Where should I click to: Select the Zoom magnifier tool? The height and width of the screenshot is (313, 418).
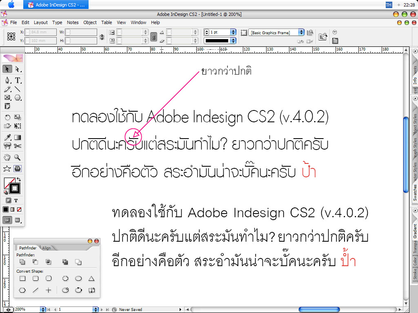coord(18,157)
